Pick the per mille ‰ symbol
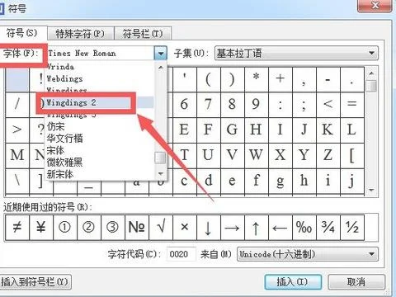This screenshot has width=396, height=297. click(x=304, y=228)
